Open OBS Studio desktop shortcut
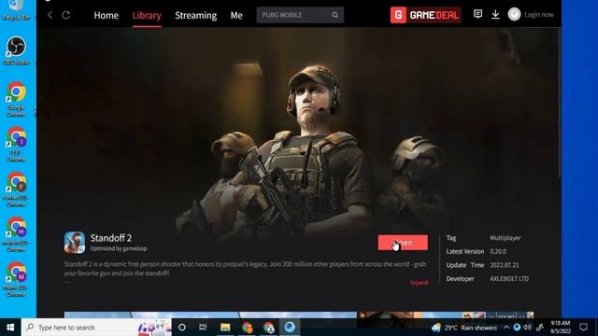 tap(16, 50)
